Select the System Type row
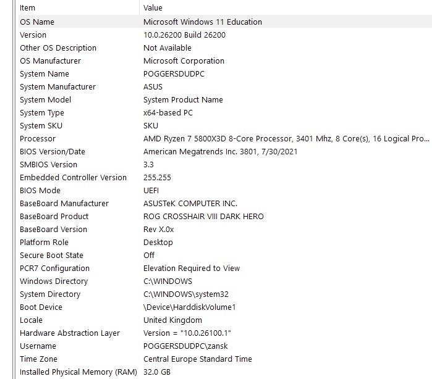This screenshot has width=432, height=379. (42, 112)
